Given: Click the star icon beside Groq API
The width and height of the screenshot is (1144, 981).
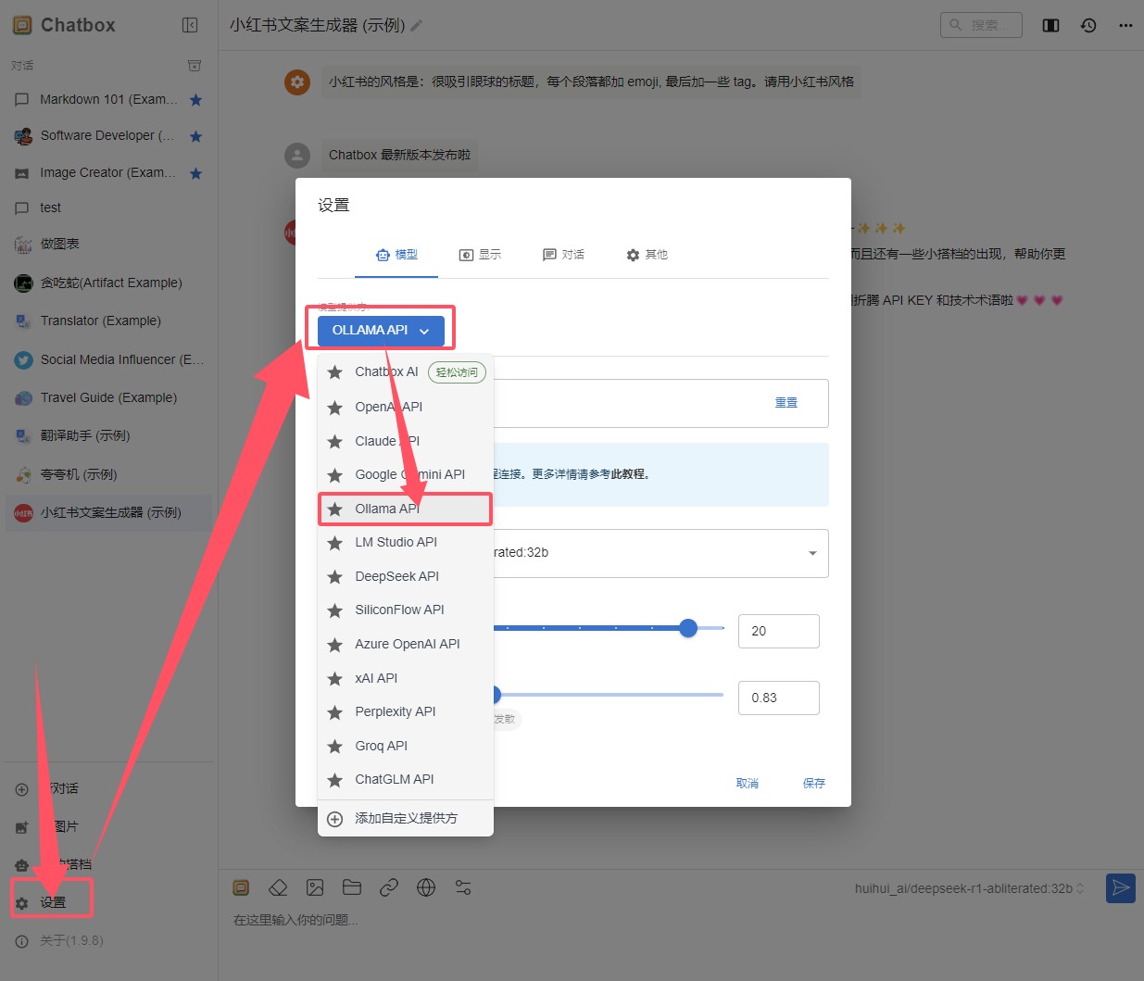Looking at the screenshot, I should click(335, 747).
